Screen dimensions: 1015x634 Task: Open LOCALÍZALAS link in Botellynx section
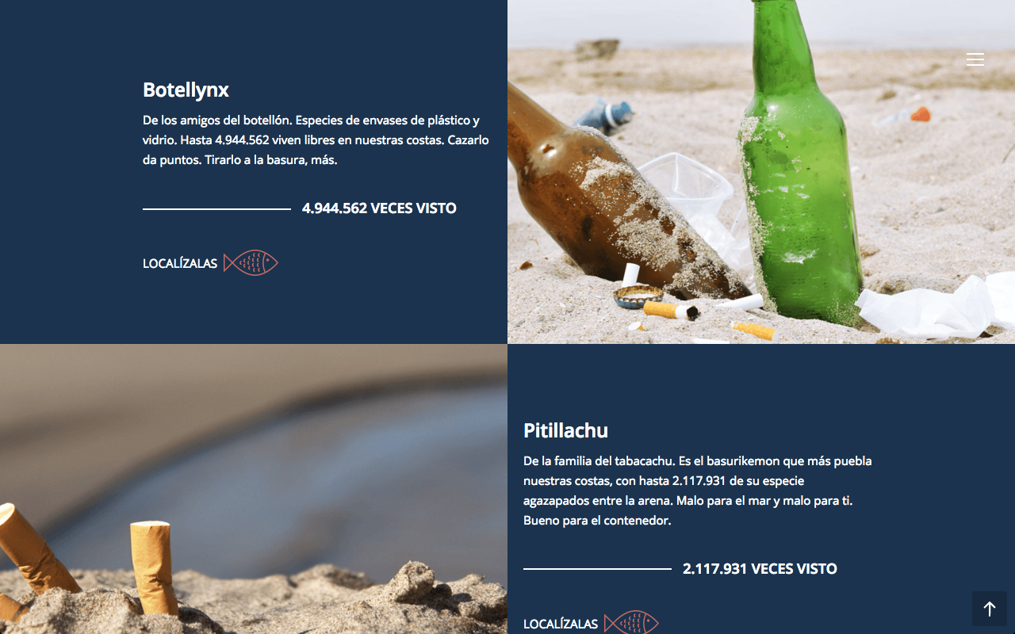[180, 263]
